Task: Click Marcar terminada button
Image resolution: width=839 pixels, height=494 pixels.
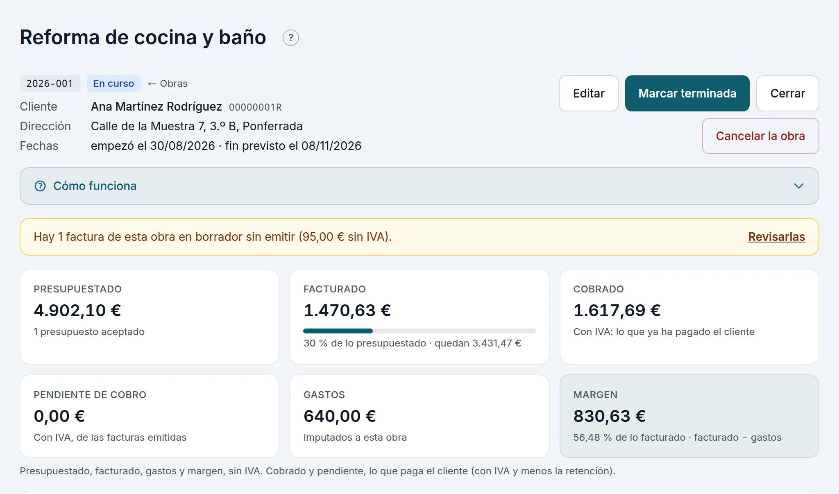Action: tap(687, 93)
